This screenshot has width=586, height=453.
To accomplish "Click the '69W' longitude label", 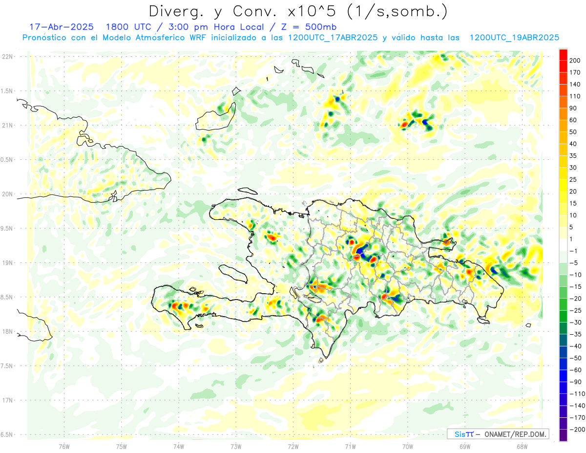I will click(x=465, y=447).
